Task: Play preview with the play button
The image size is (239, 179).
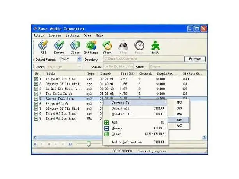Action: tap(36, 144)
